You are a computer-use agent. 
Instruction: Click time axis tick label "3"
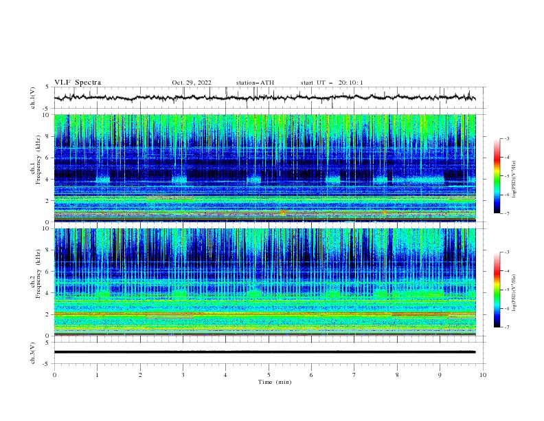tap(183, 375)
